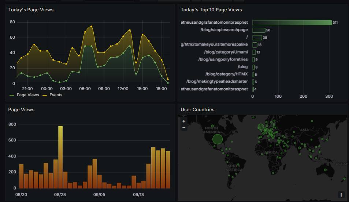Click the value 38 next to root page
Viewport: 349px width, 202px height.
pos(265,38)
